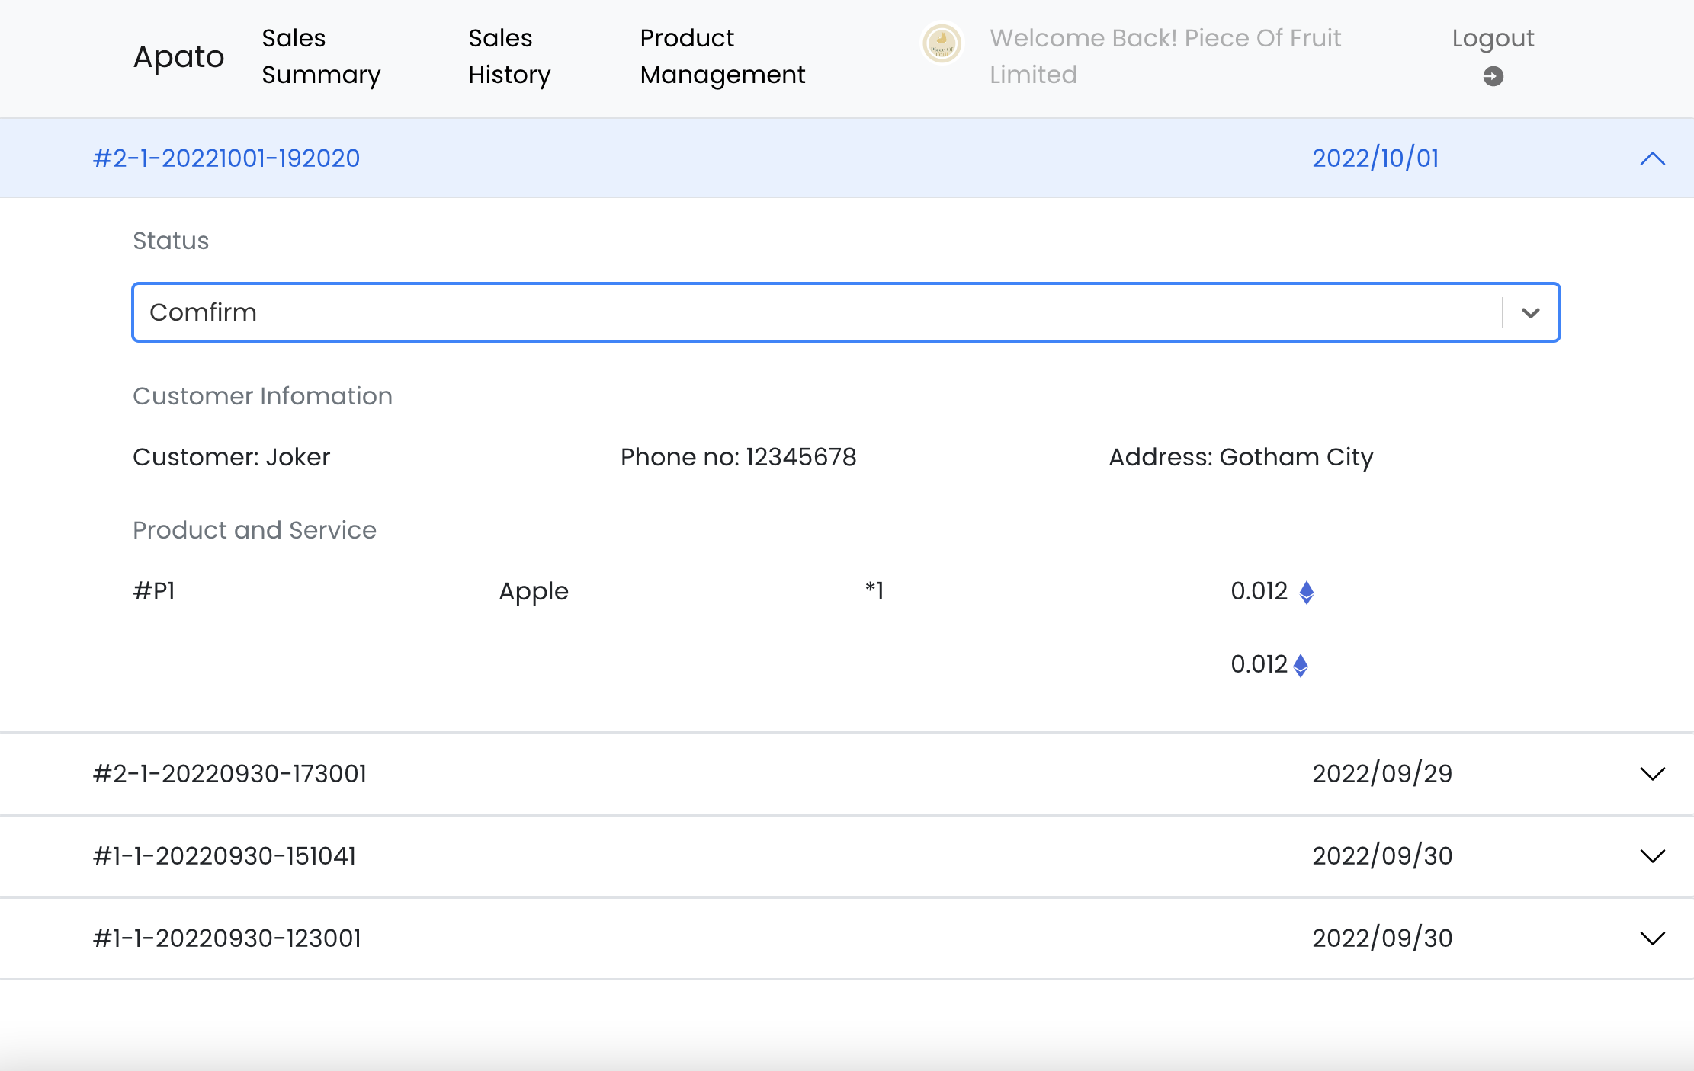Viewport: 1694px width, 1071px height.
Task: Click the Apato logo
Action: (178, 56)
